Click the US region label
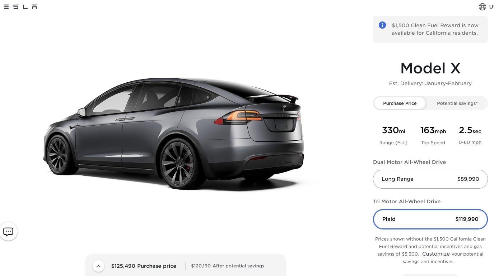 (x=491, y=7)
